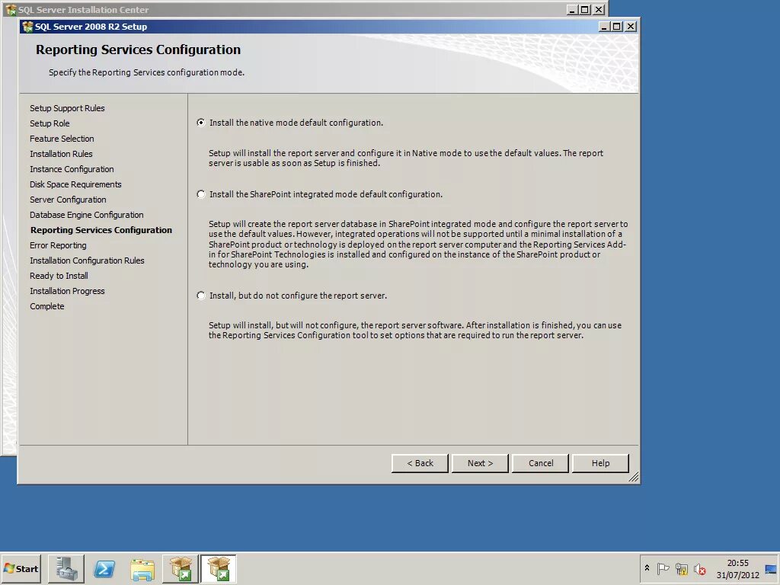Select native mode default configuration radio button

click(201, 123)
